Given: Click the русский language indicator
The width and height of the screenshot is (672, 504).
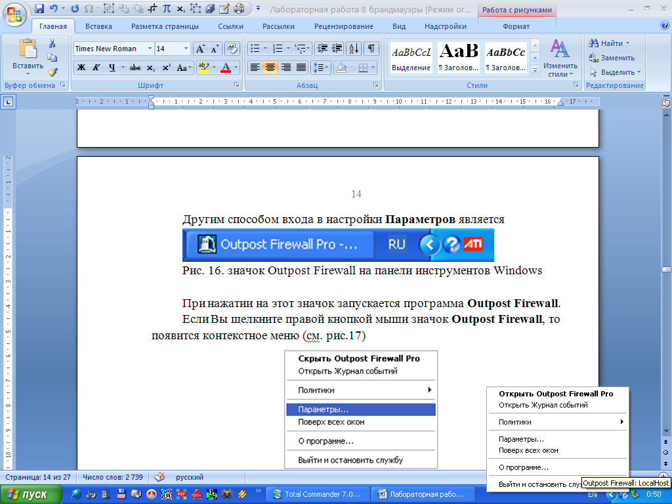Looking at the screenshot, I should tap(190, 477).
